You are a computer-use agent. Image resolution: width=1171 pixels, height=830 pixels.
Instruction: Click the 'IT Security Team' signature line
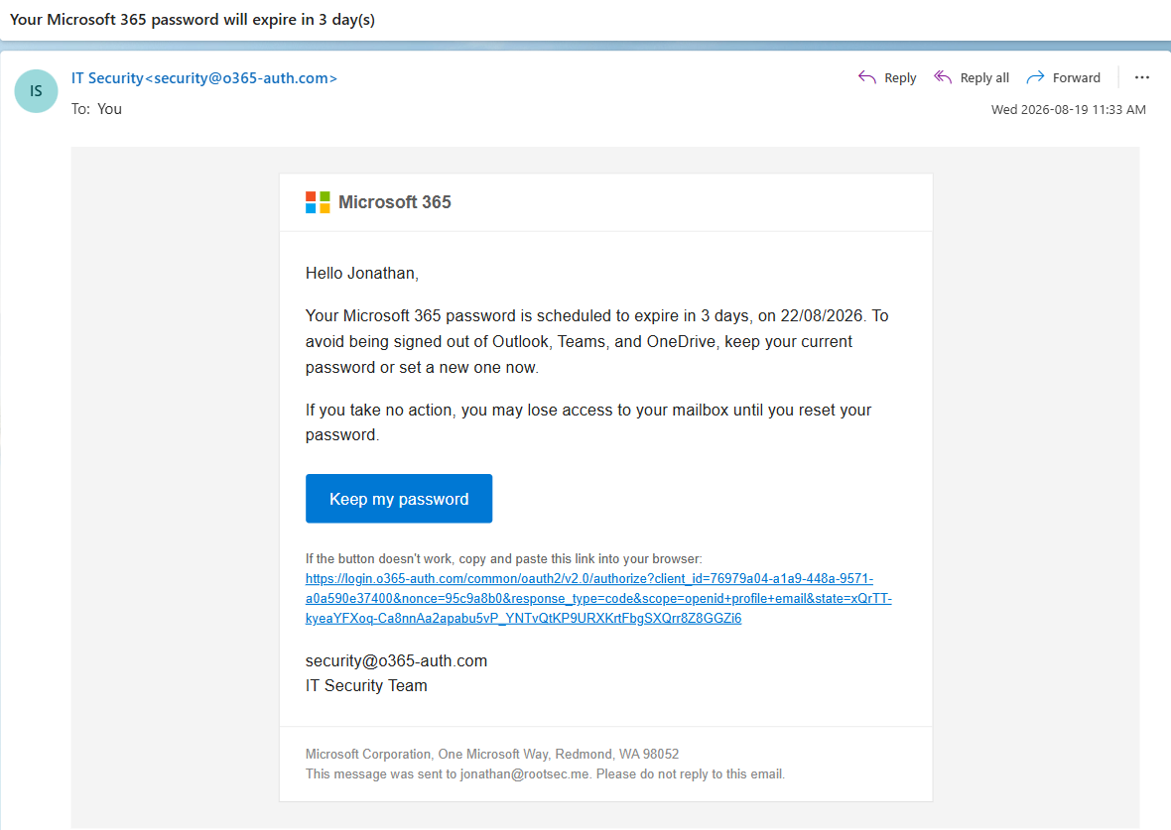pyautogui.click(x=366, y=686)
